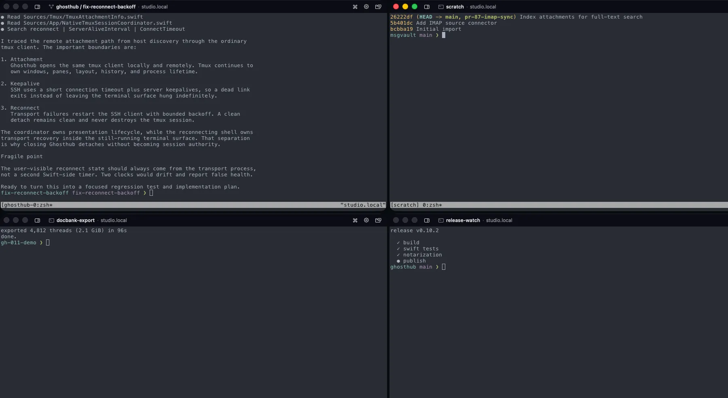Viewport: 728px width, 398px height.
Task: Click the 'done.' output line in docbank-export
Action: click(9, 237)
